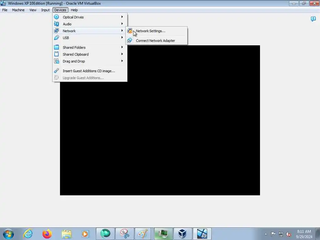Close the open Devices menu
The width and height of the screenshot is (320, 240).
[x=60, y=10]
